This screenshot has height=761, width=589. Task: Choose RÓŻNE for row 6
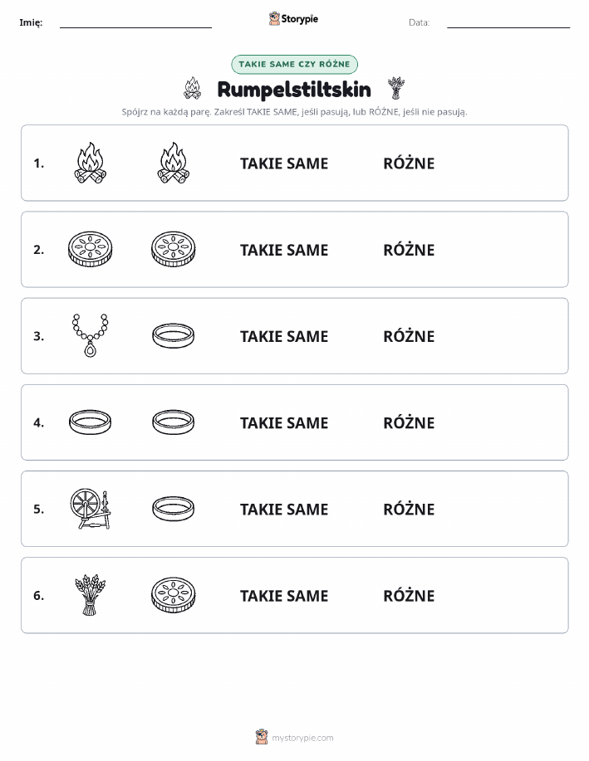click(x=410, y=595)
